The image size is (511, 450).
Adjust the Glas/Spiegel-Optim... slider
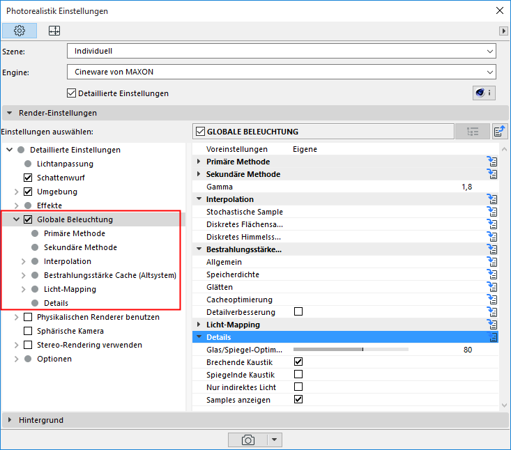click(351, 350)
